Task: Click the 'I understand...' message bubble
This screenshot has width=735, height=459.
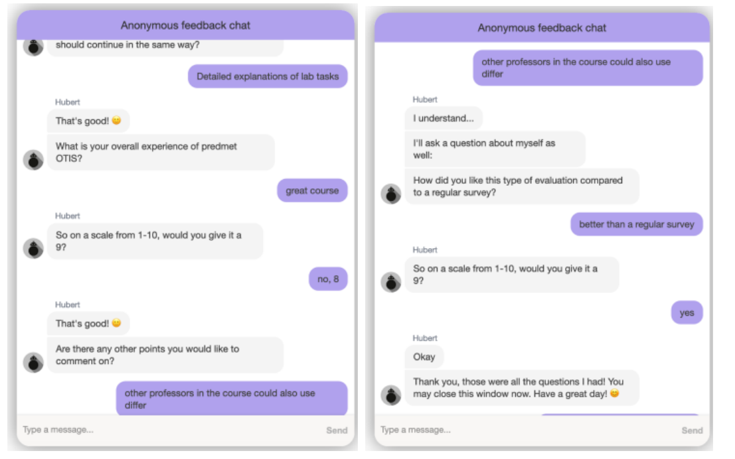Action: 444,119
